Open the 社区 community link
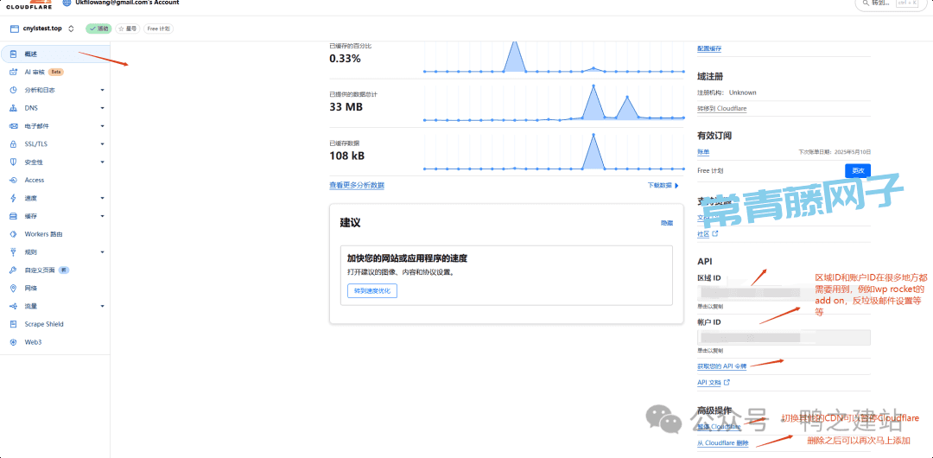Viewport: 933px width, 458px height. click(x=703, y=234)
